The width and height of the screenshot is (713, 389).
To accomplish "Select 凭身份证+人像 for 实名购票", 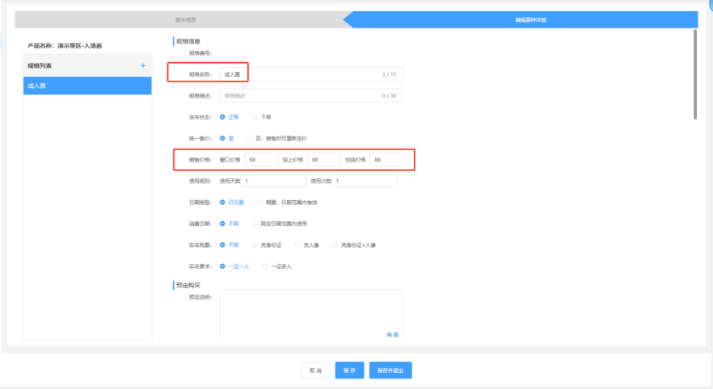I will pyautogui.click(x=335, y=245).
